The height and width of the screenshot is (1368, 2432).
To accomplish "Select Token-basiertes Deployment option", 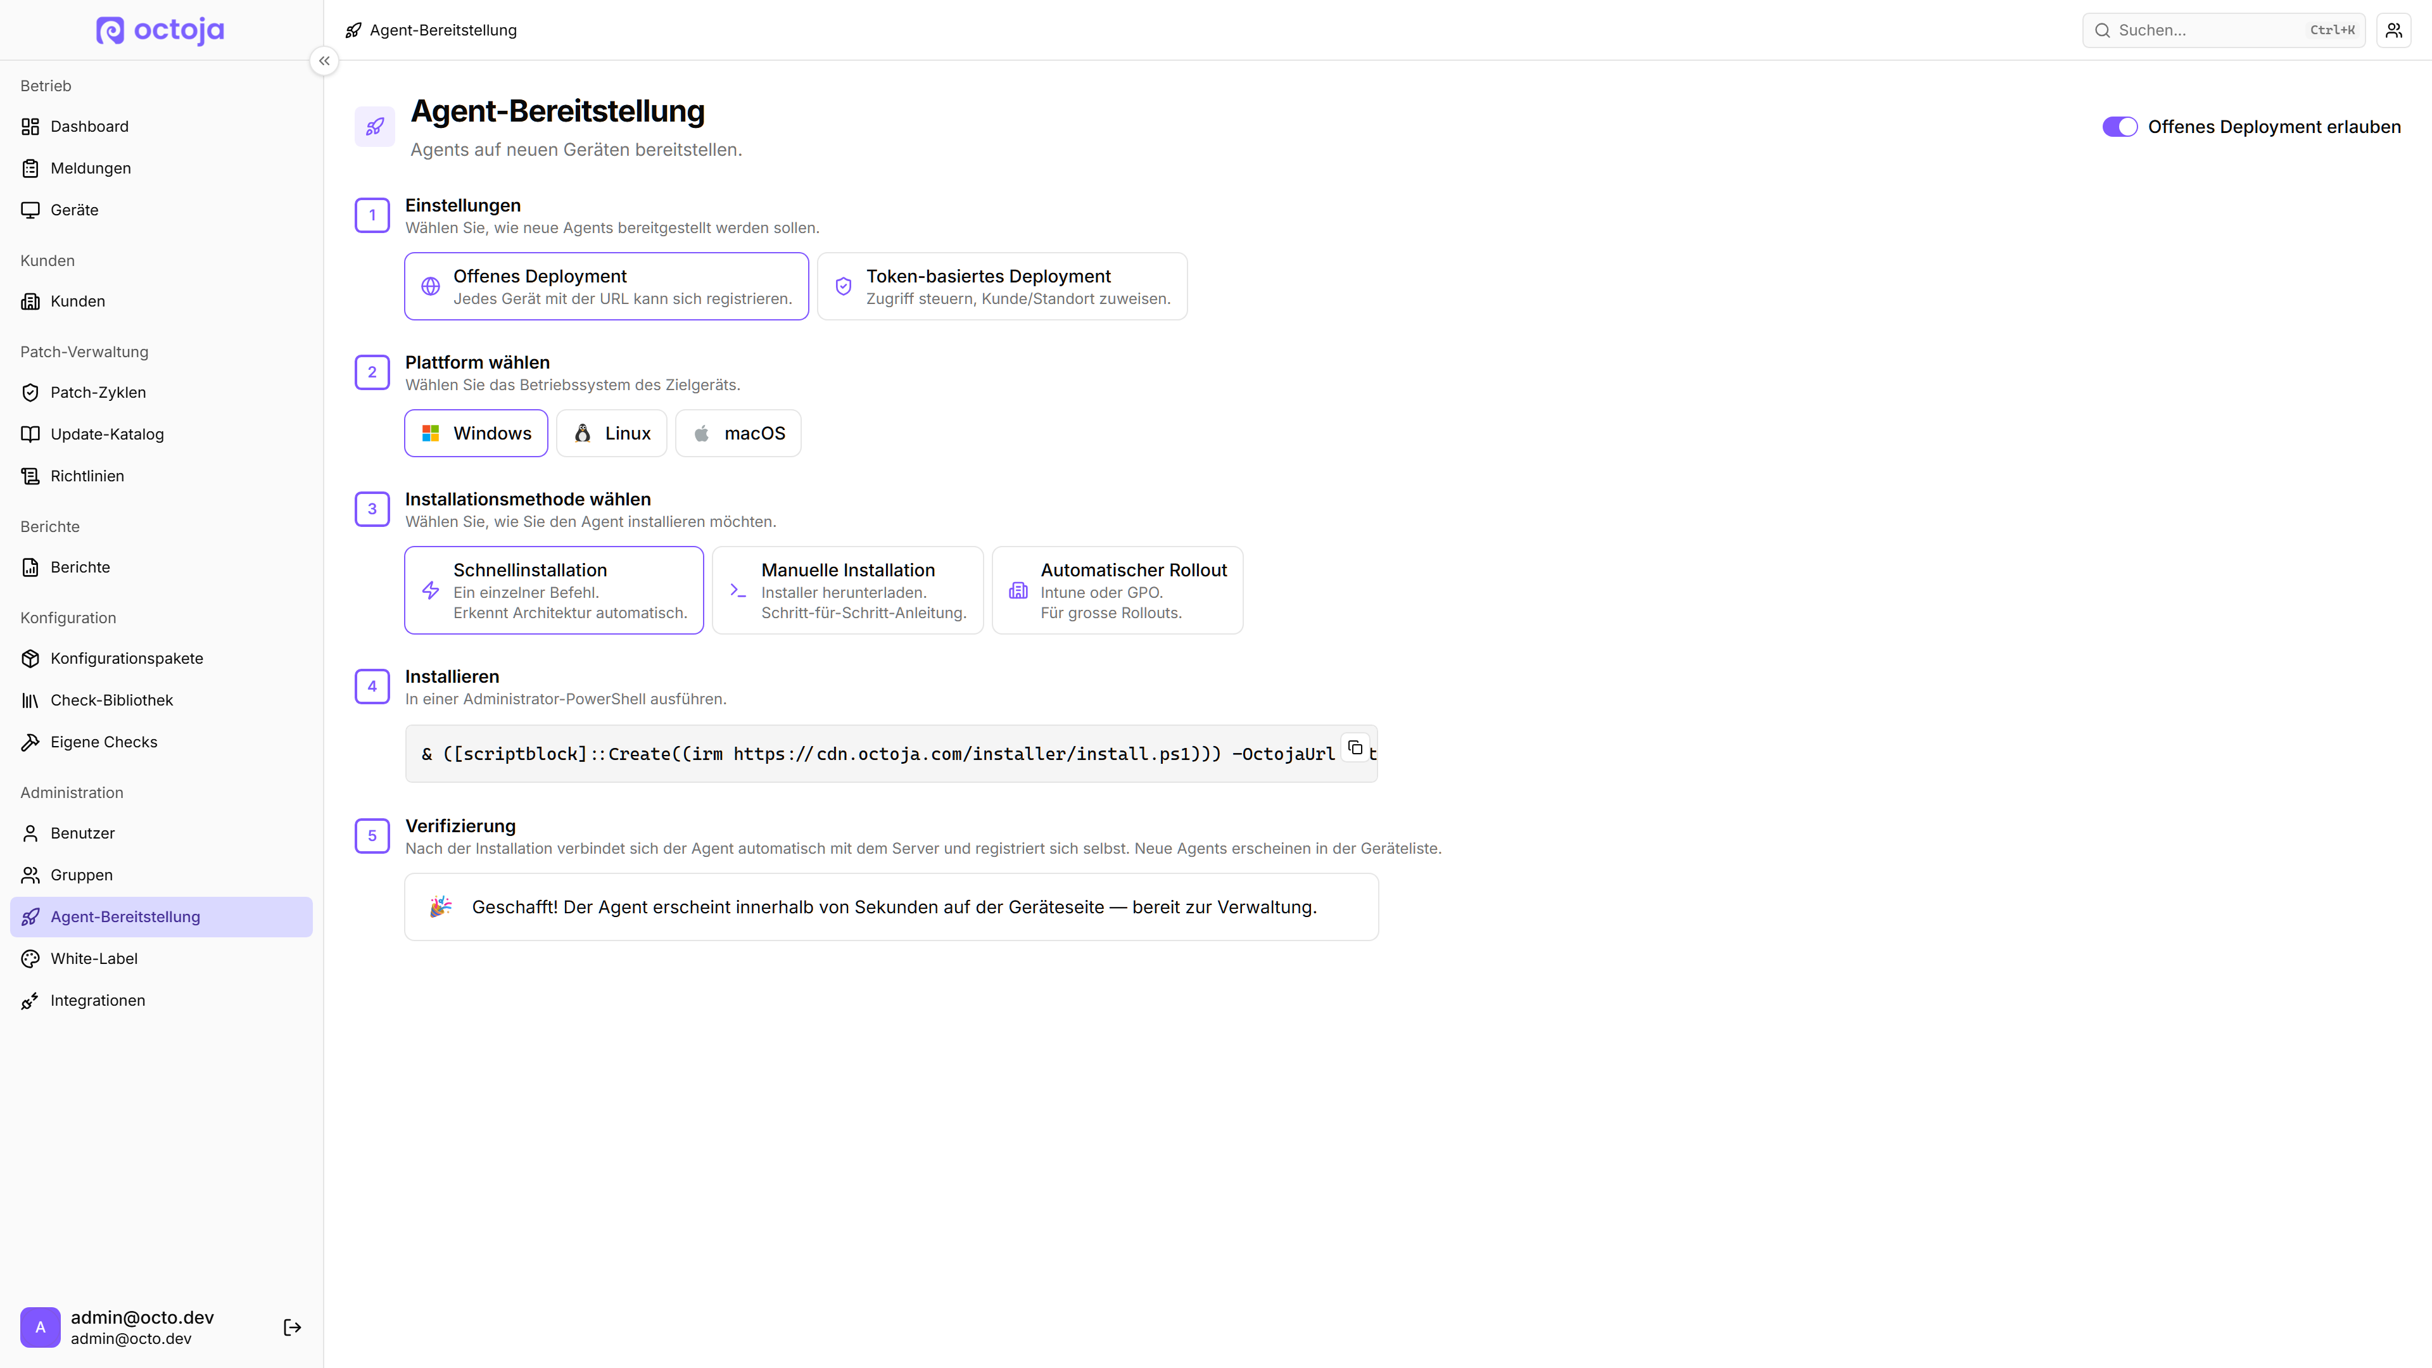I will coord(1002,286).
